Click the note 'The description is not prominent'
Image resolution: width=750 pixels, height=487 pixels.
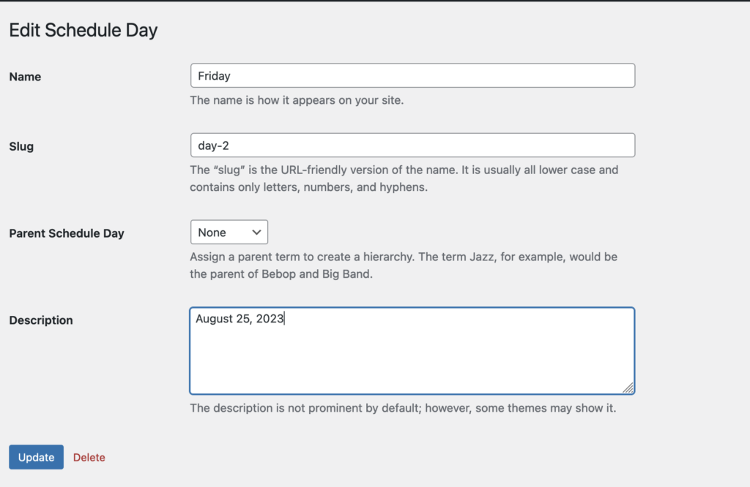[403, 408]
